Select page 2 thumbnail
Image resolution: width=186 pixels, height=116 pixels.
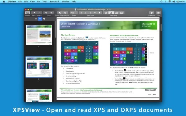(39, 67)
